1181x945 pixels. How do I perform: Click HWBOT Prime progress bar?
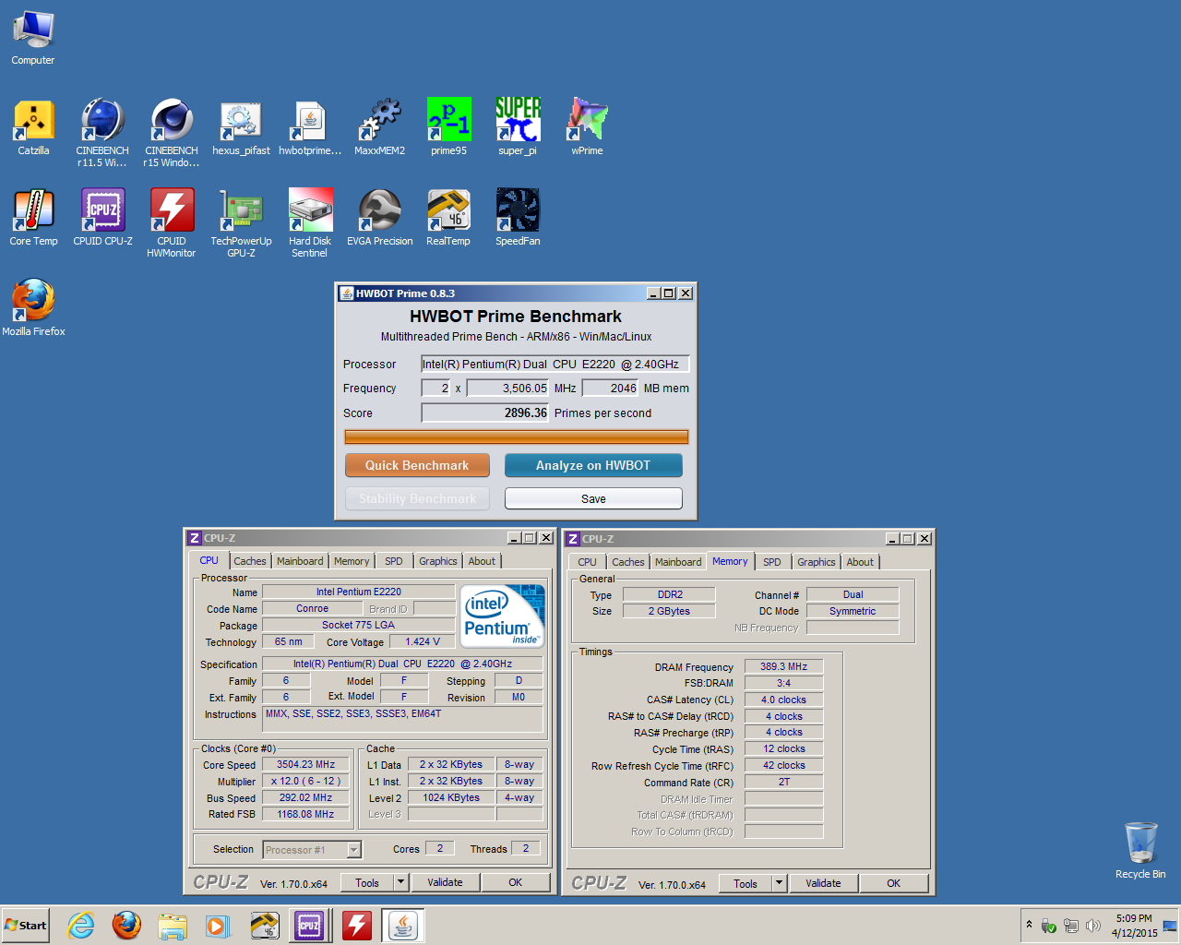point(517,437)
